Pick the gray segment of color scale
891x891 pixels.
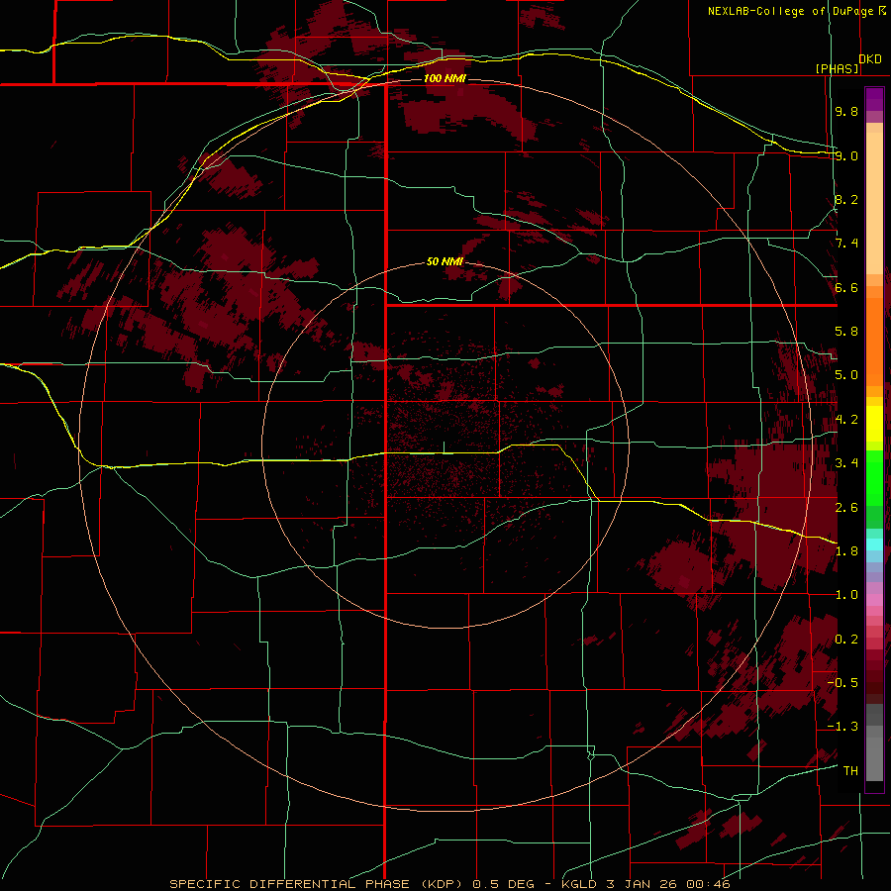pos(874,744)
